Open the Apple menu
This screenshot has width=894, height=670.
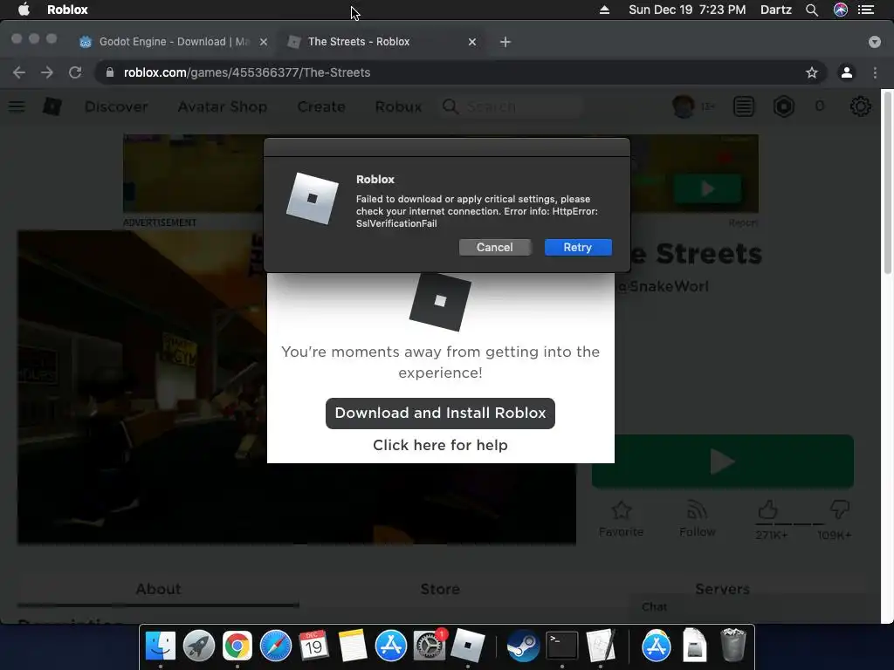pos(24,10)
